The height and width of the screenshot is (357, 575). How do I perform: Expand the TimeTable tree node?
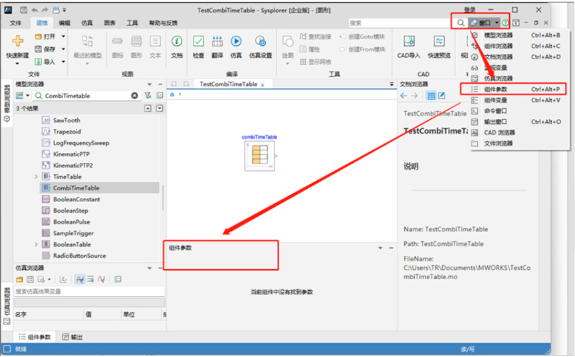tap(36, 177)
